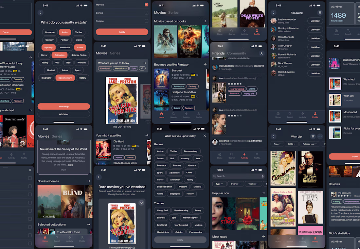The height and width of the screenshot is (249, 360).
Task: Select Friends tab
Action: pos(218,53)
